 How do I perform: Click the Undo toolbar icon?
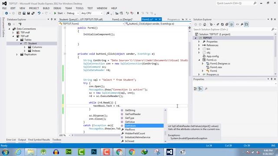(x=39, y=13)
